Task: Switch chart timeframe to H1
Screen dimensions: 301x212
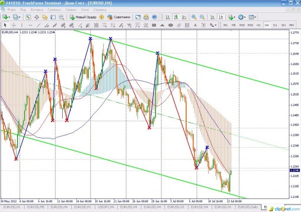Action: click(259, 25)
